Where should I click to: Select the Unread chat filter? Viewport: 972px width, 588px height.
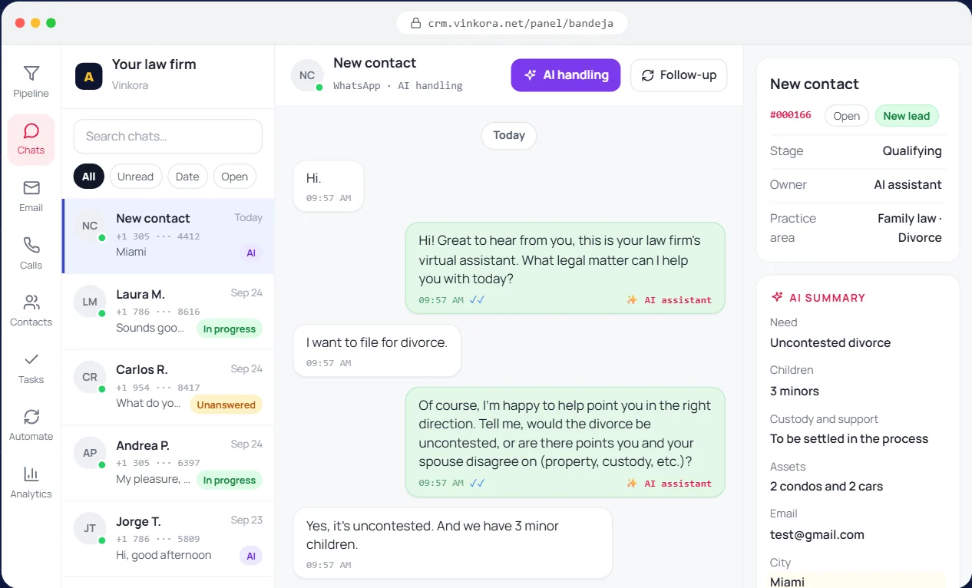coord(136,177)
